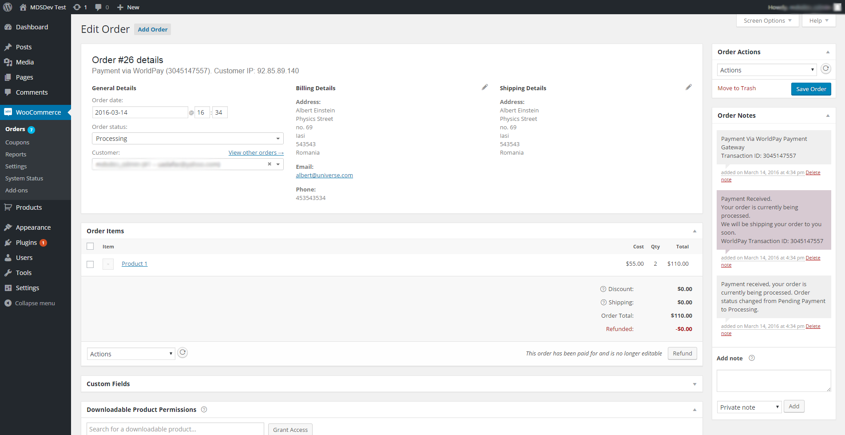845x435 pixels.
Task: Toggle the select-all items checkbox
Action: click(x=90, y=247)
